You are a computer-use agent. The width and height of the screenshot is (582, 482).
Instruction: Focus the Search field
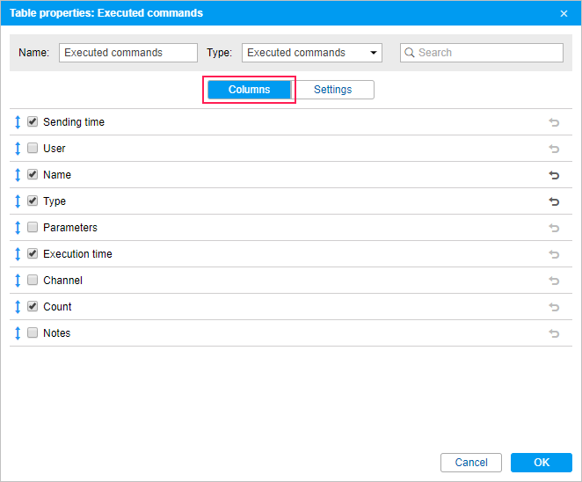(482, 53)
